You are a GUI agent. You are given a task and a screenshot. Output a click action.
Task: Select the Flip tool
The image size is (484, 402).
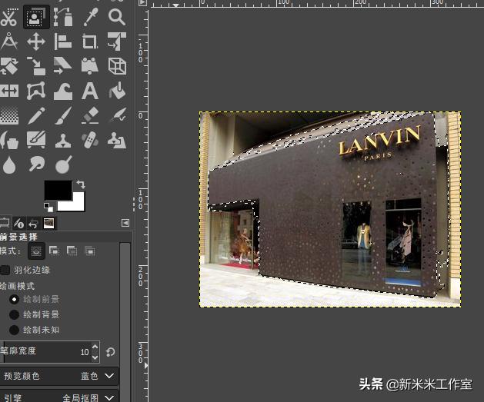pos(8,91)
